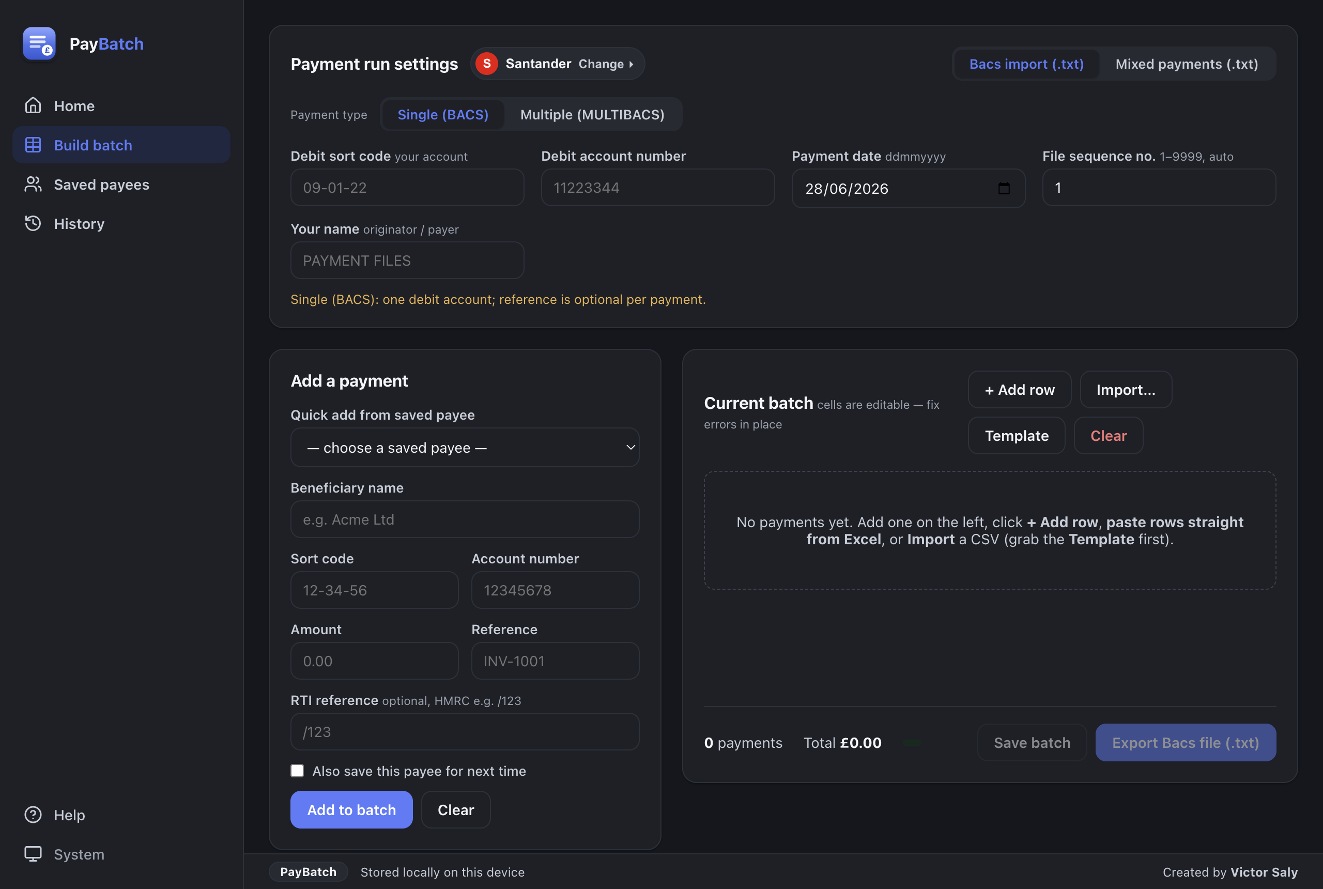Click the Reference input field

pos(556,661)
